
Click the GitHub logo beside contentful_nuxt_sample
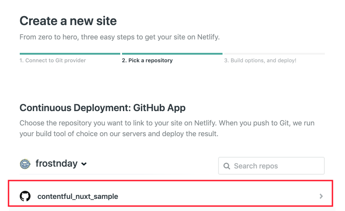point(25,196)
